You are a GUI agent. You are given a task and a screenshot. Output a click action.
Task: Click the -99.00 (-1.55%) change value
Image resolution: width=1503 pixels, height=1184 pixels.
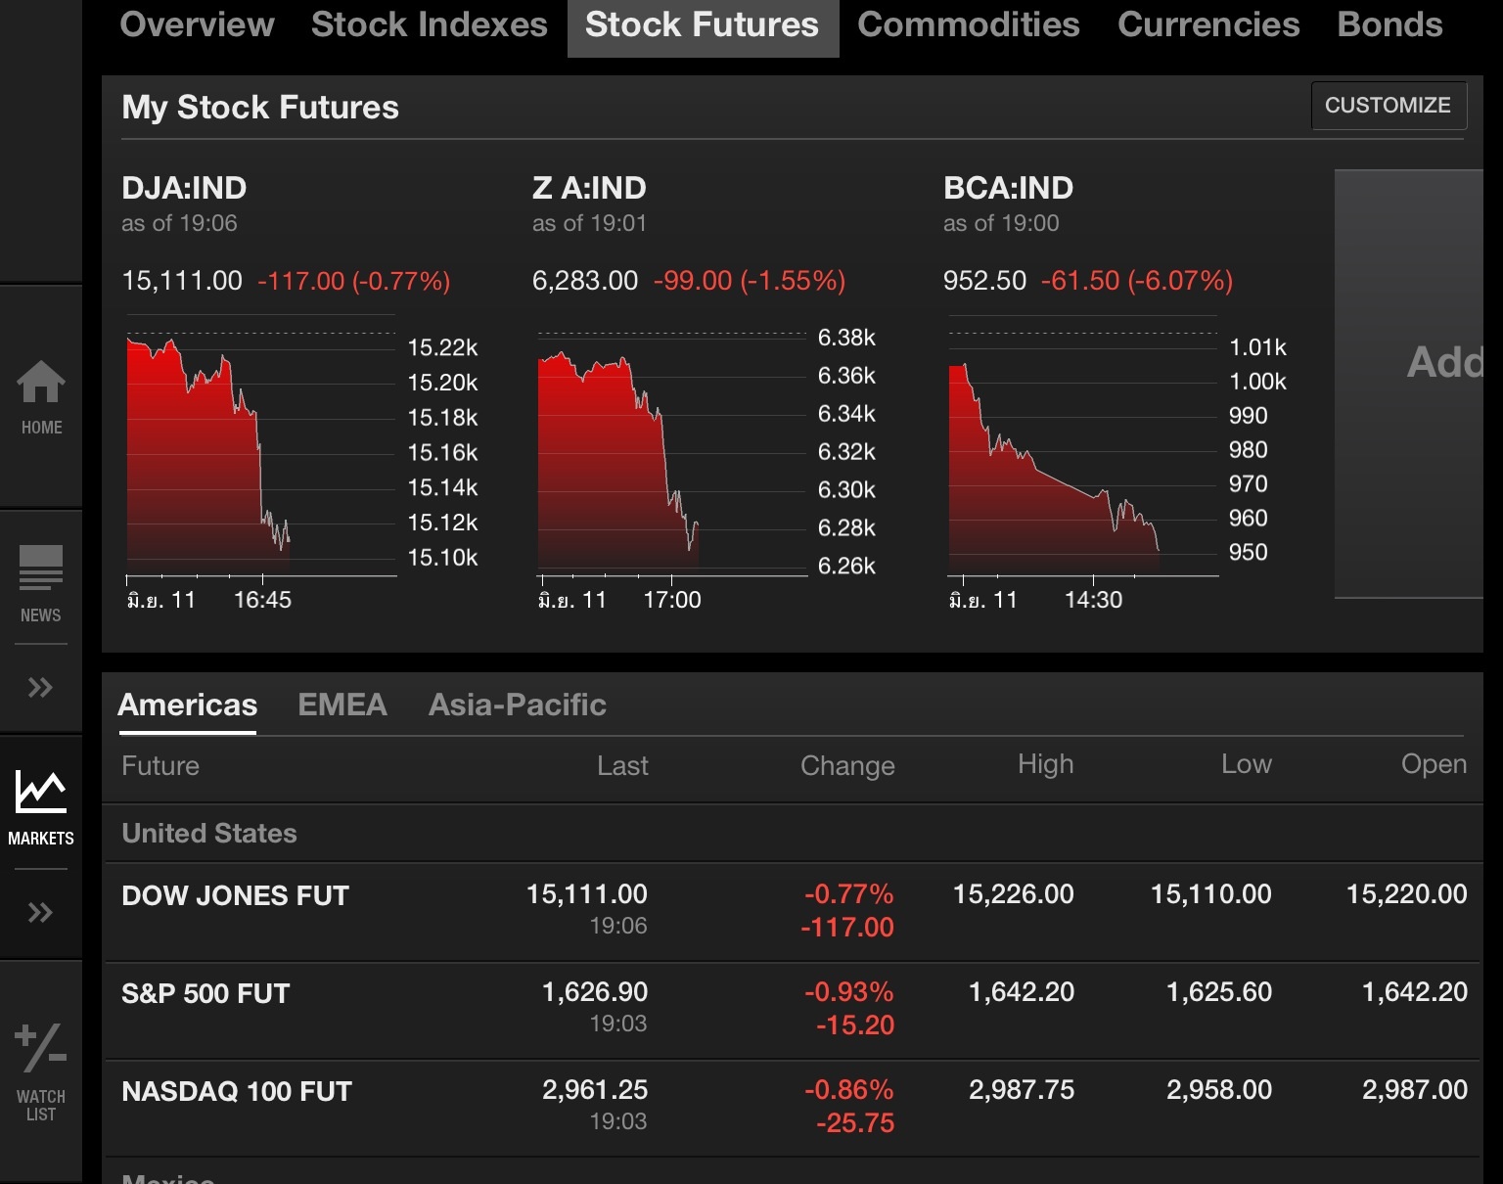[x=750, y=281]
